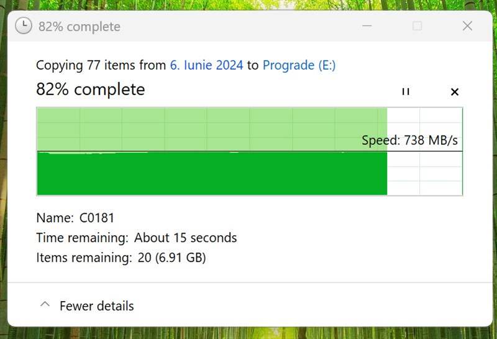Image resolution: width=497 pixels, height=339 pixels.
Task: Pause the file copy operation
Action: click(406, 91)
